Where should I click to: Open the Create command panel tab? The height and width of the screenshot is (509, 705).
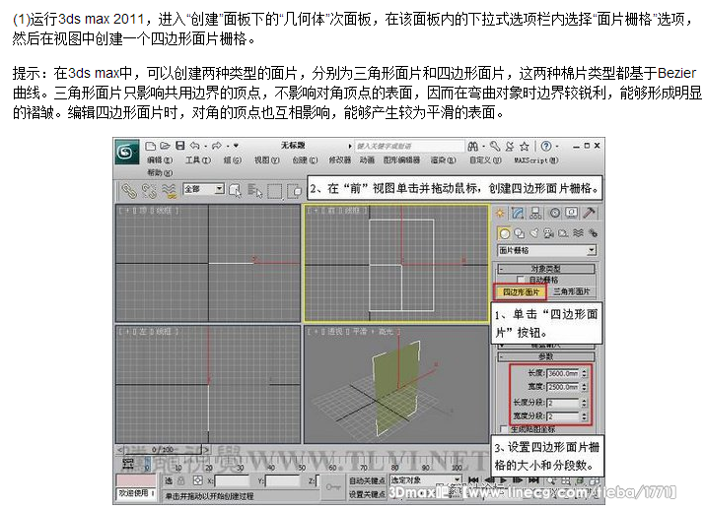(500, 214)
